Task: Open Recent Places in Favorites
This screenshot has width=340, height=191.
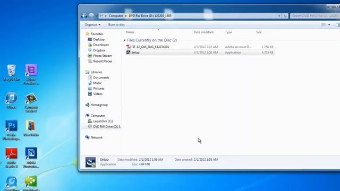Action: 103,62
